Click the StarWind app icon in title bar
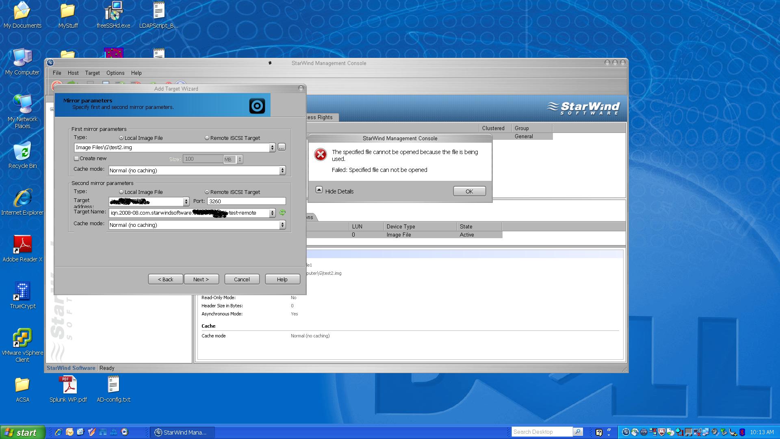 coord(50,63)
